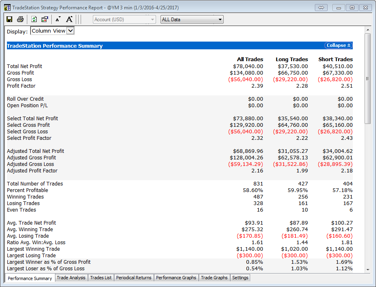
Task: Select the Trade Graphs tab
Action: coord(214,278)
